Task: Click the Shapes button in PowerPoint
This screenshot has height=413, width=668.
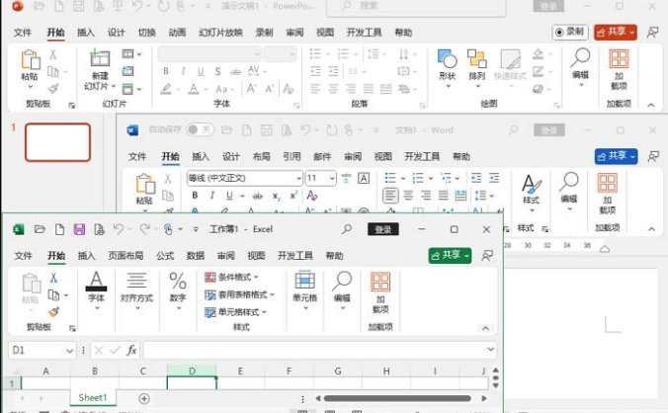Action: tap(447, 68)
